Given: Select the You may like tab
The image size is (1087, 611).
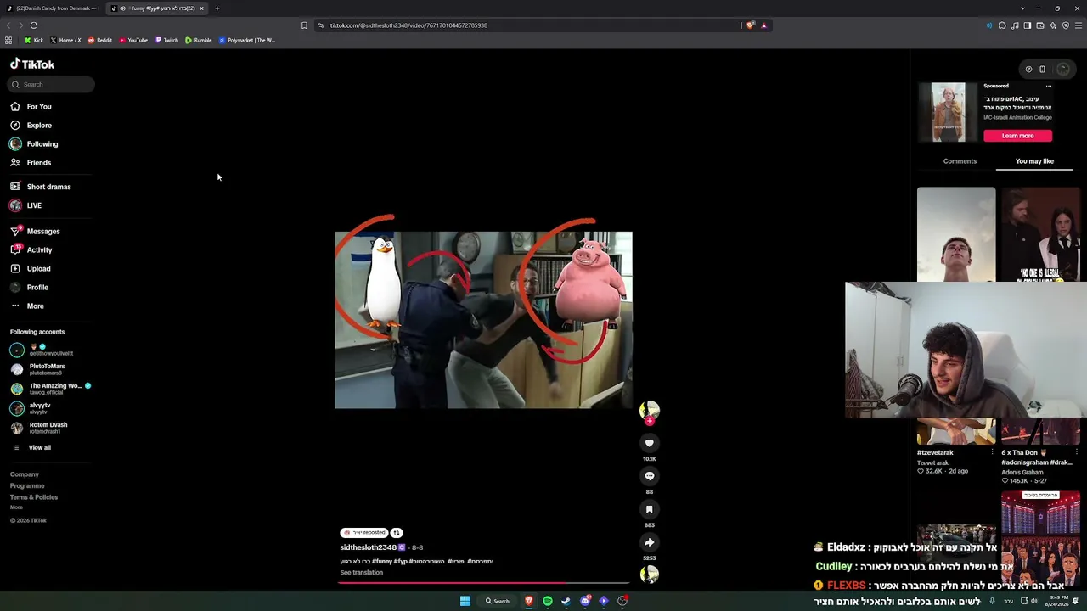Looking at the screenshot, I should 1034,161.
